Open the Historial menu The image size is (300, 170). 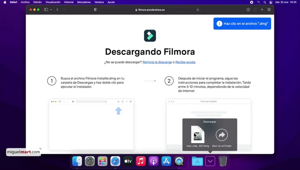[x=69, y=2]
